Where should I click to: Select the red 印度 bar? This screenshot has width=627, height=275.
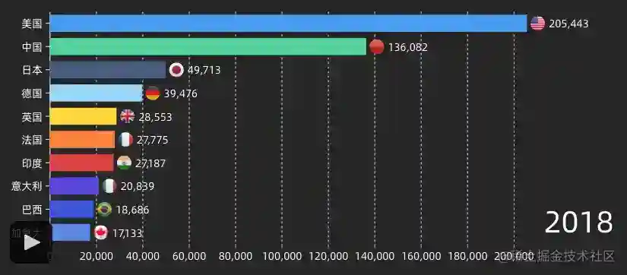tap(81, 163)
